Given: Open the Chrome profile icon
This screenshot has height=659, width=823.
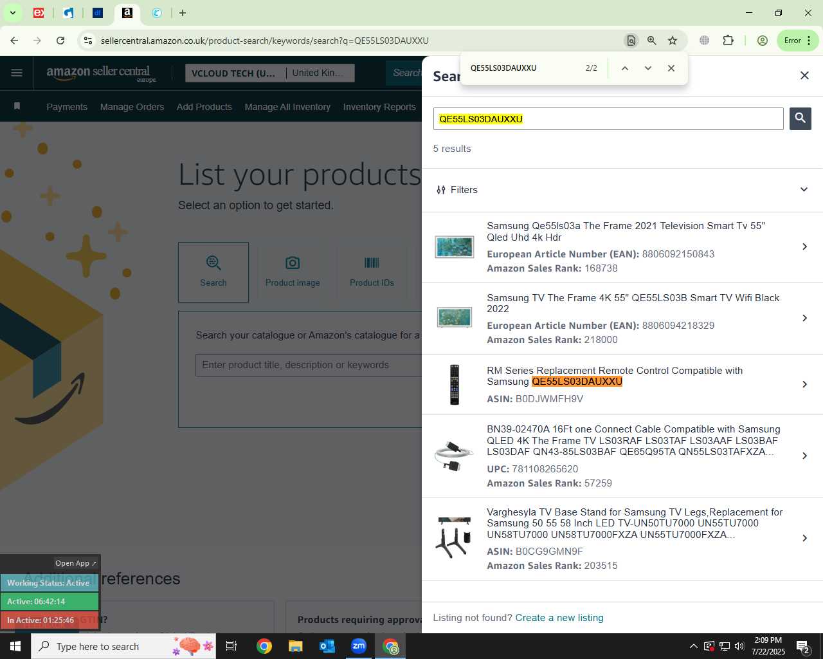Looking at the screenshot, I should [763, 41].
